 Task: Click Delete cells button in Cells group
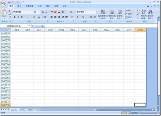tap(129, 14)
